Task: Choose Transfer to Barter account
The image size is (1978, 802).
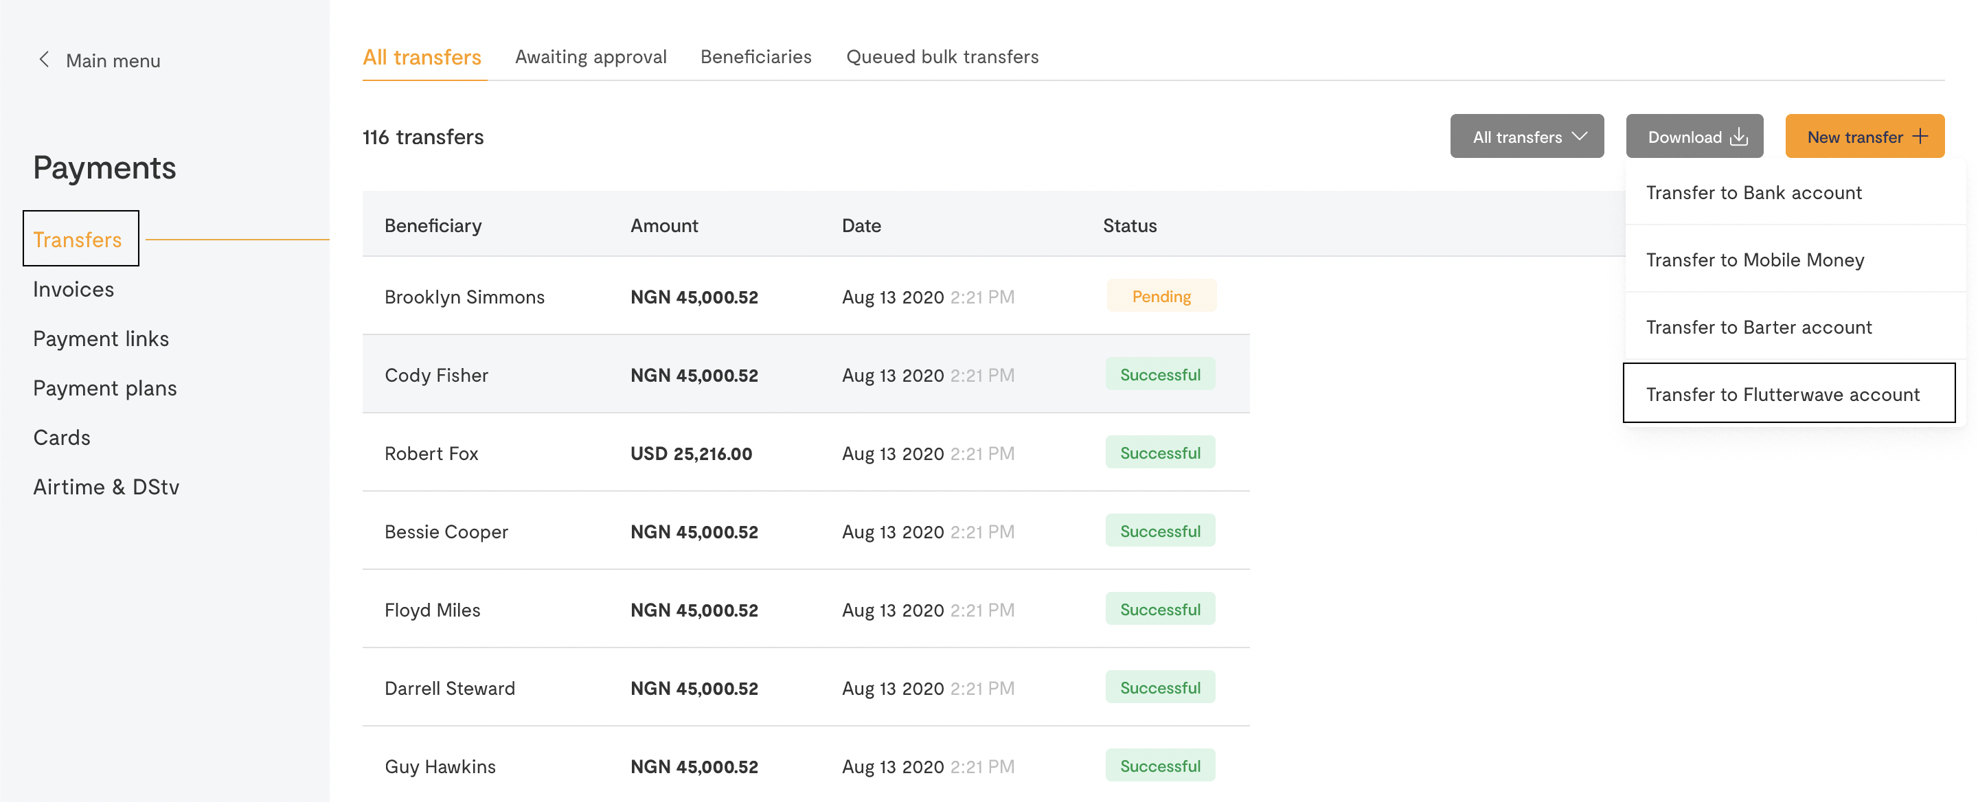Action: [x=1795, y=327]
